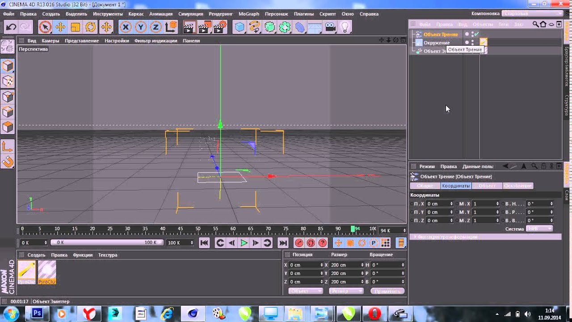Open the Camera object icon
This screenshot has height=322, width=572.
point(330,27)
